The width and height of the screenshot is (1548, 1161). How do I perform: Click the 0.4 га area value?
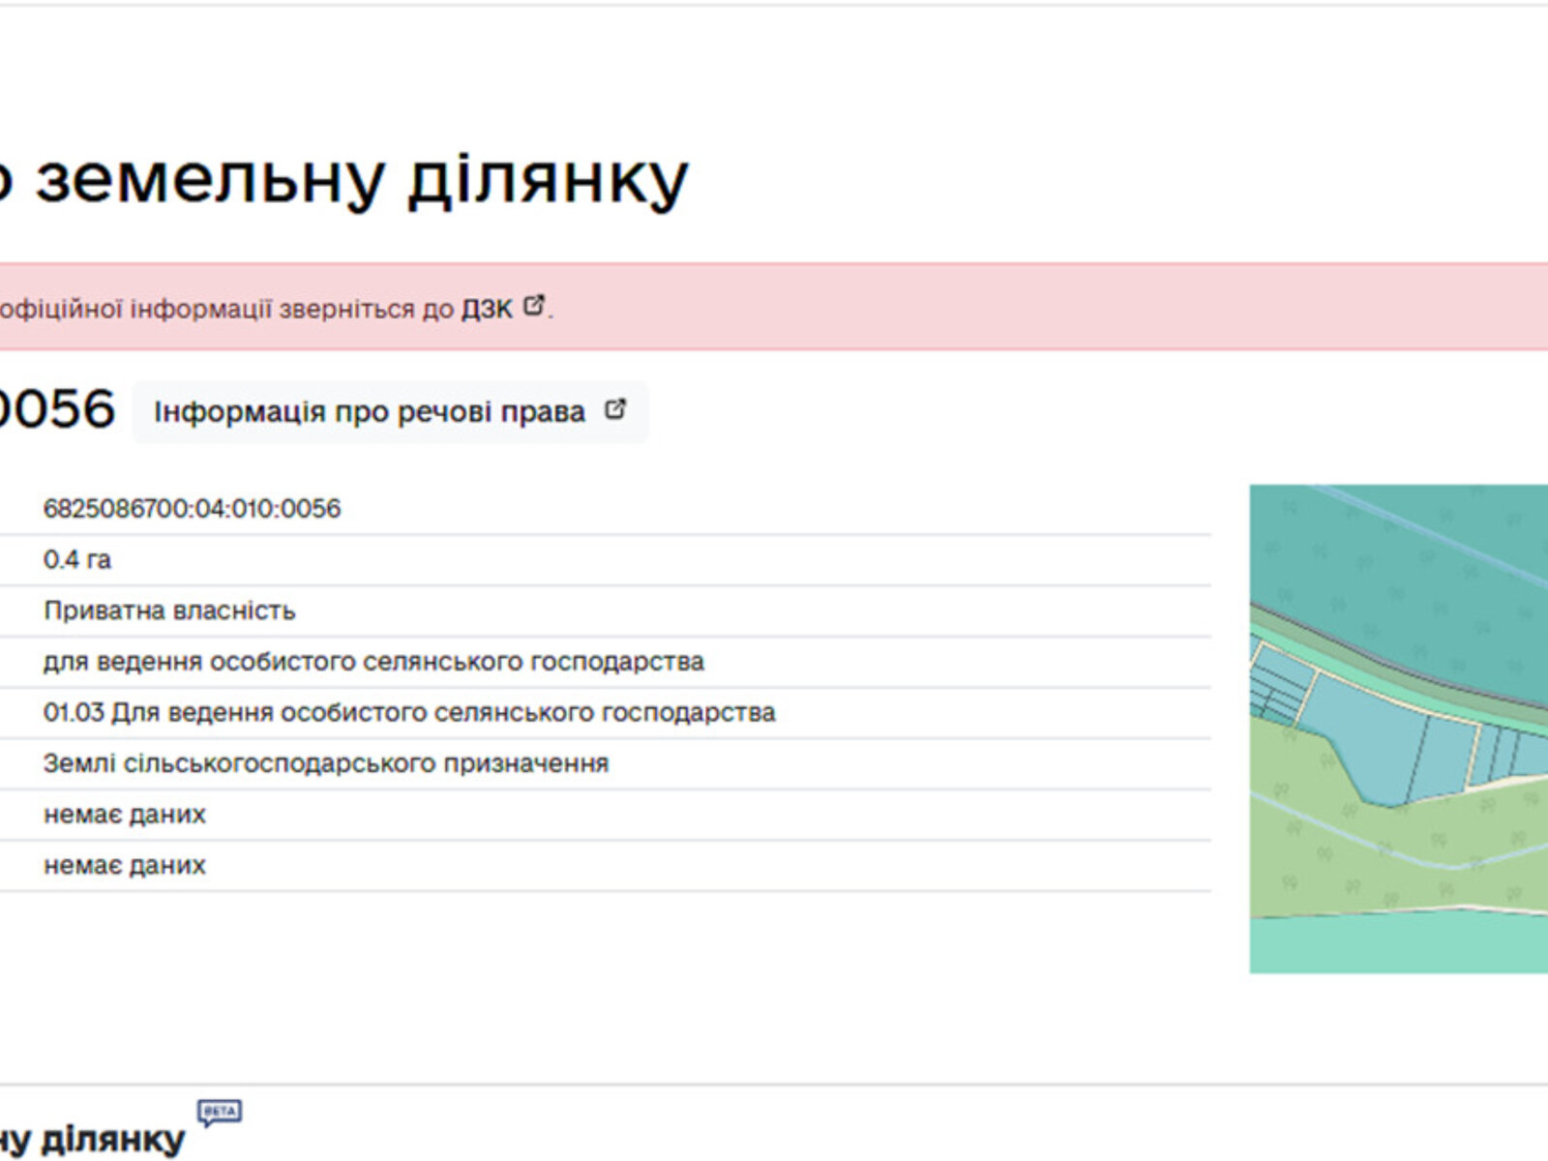77,560
